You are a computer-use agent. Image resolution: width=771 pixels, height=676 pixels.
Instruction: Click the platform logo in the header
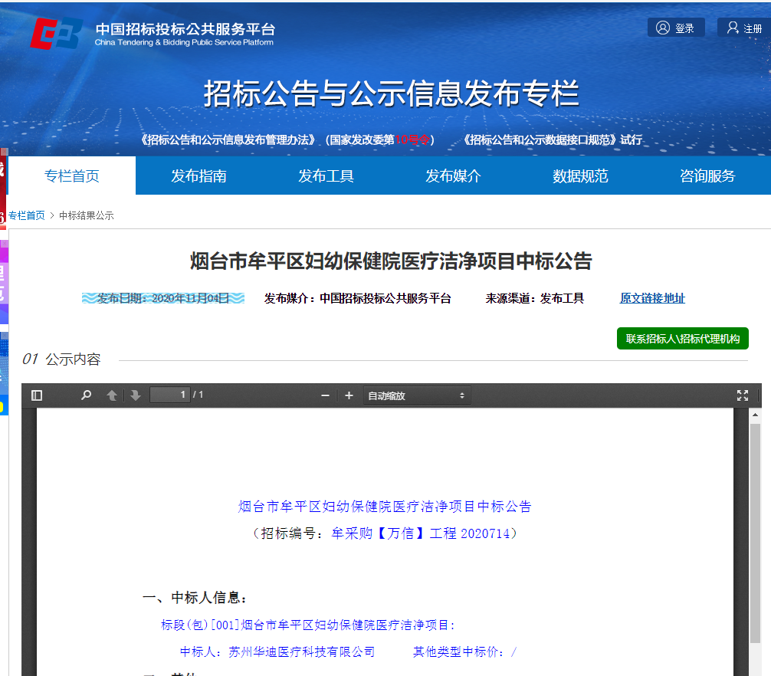click(x=55, y=34)
